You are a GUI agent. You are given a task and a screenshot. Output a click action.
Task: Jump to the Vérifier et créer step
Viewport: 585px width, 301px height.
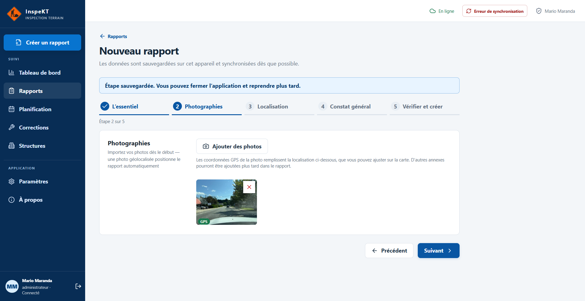[424, 107]
